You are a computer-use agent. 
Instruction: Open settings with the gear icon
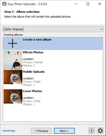pyautogui.click(x=100, y=131)
